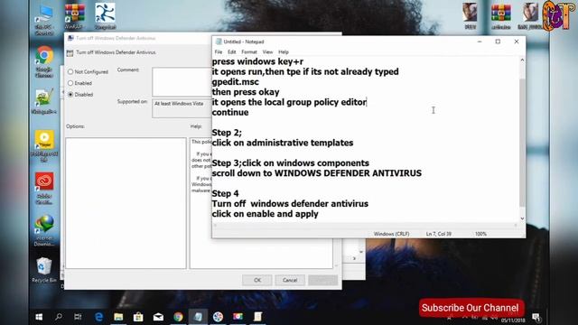Click the 'Step 4' line in Notepad
Screen dimensions: 578x325
[225, 193]
